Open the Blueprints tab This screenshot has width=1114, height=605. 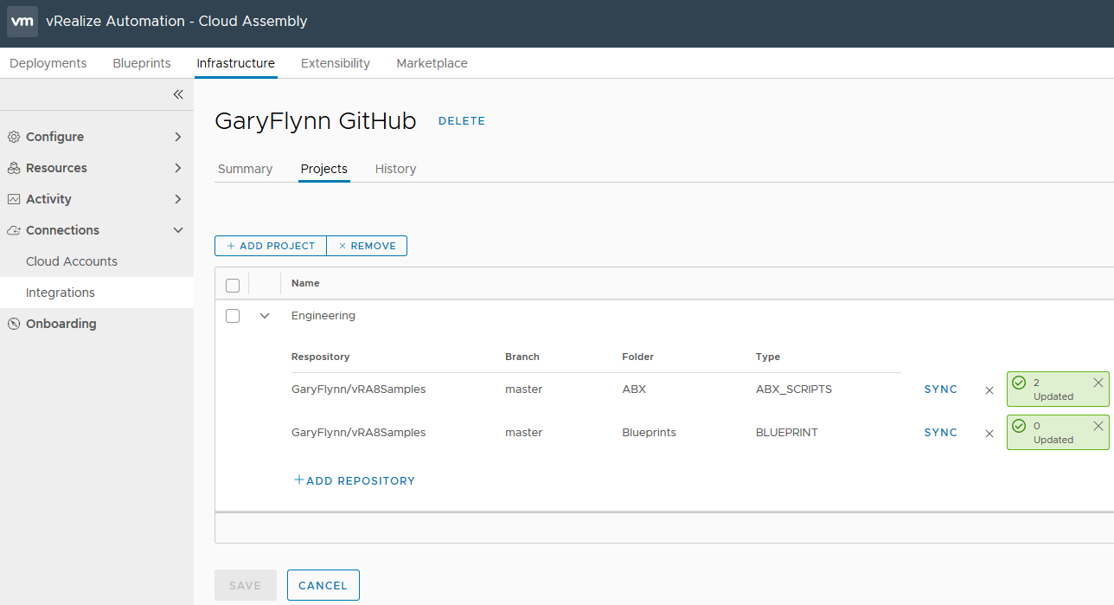[142, 63]
